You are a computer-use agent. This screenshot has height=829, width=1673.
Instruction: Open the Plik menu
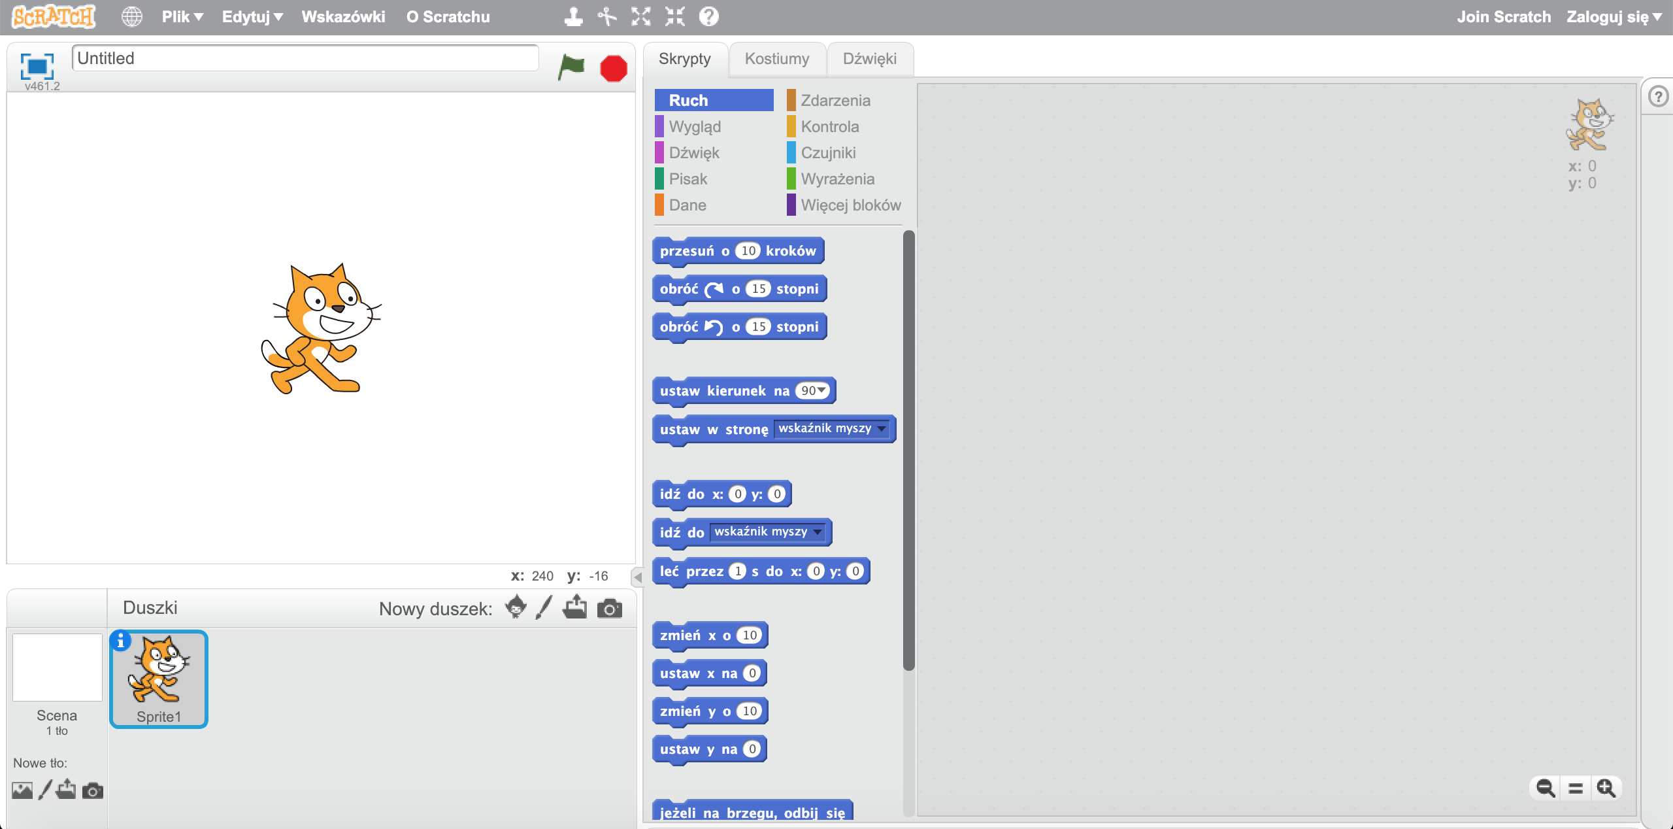tap(182, 17)
